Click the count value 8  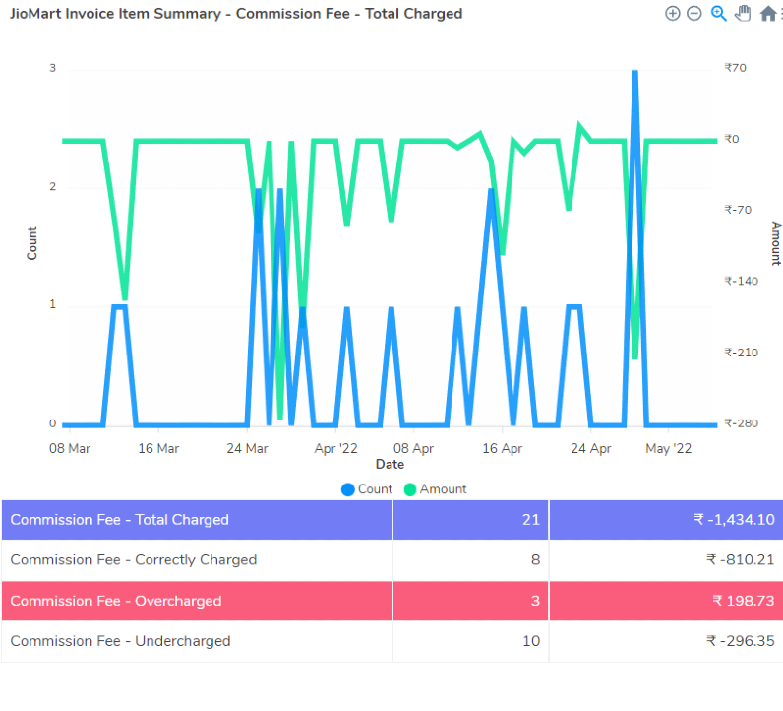pos(535,560)
